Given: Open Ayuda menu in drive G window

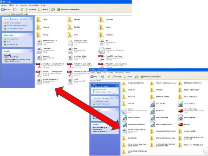Looking at the screenshot, I should point(128,73).
